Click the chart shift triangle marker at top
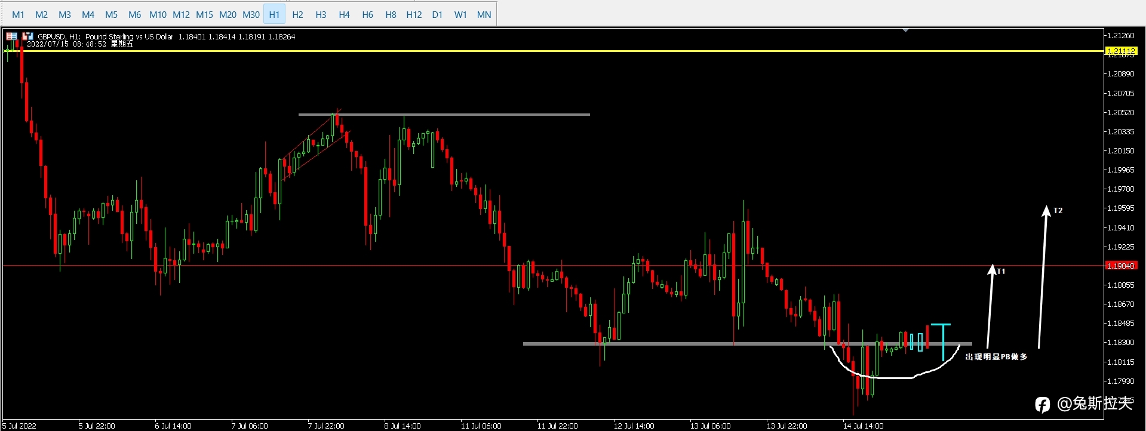The width and height of the screenshot is (1146, 431). pos(905,30)
